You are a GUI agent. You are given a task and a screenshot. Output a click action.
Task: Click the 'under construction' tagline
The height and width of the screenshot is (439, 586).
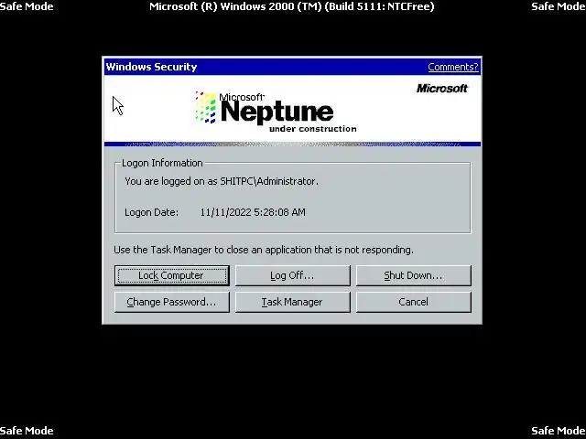pos(313,129)
